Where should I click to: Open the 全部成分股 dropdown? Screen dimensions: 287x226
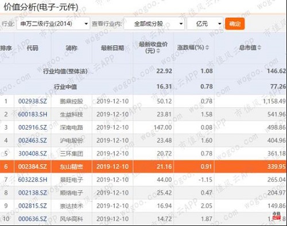coord(154,24)
